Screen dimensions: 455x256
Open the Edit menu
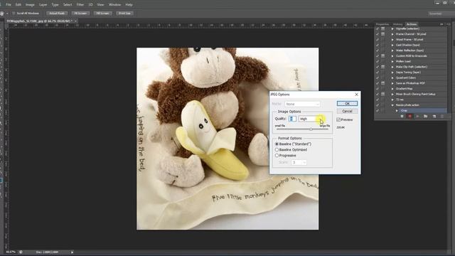18,5
